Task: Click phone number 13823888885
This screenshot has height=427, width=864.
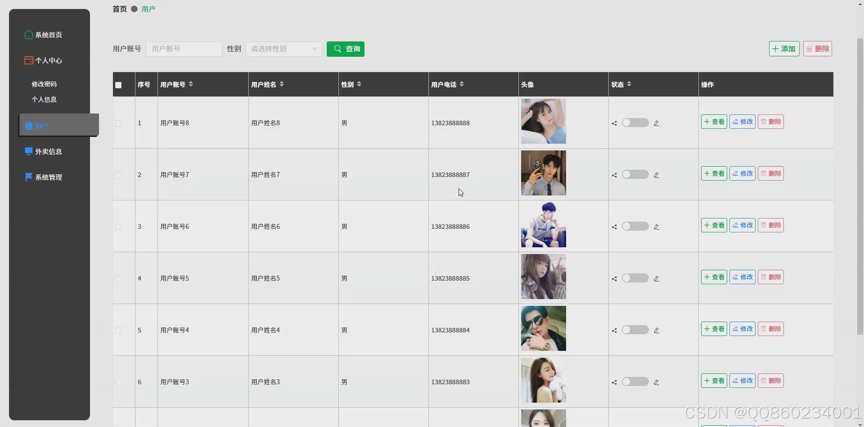Action: pyautogui.click(x=450, y=278)
